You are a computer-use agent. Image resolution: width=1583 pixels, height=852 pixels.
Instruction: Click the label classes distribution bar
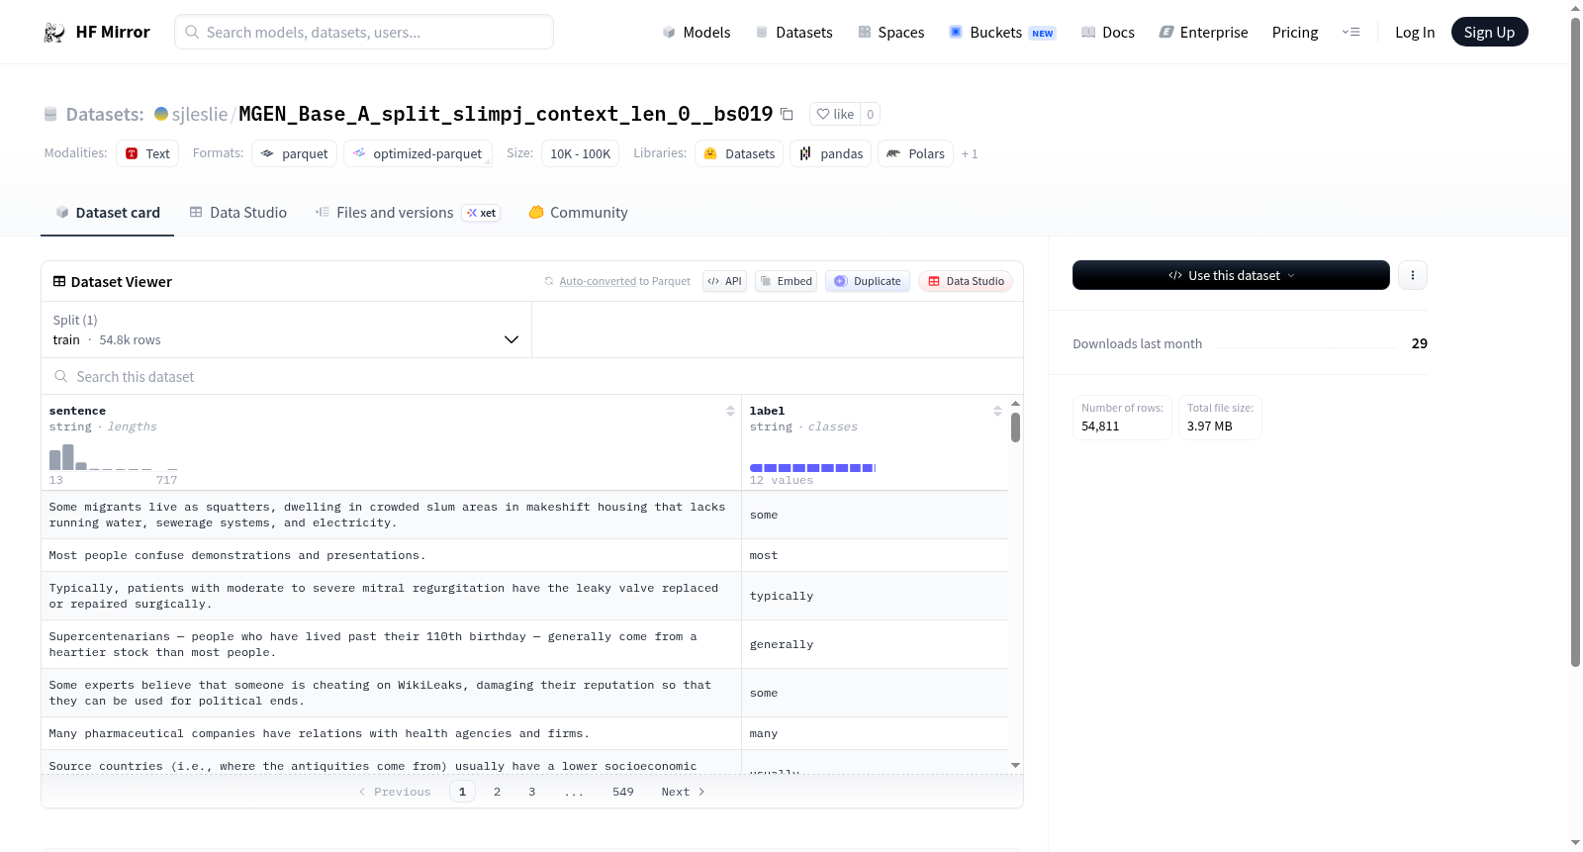point(813,467)
